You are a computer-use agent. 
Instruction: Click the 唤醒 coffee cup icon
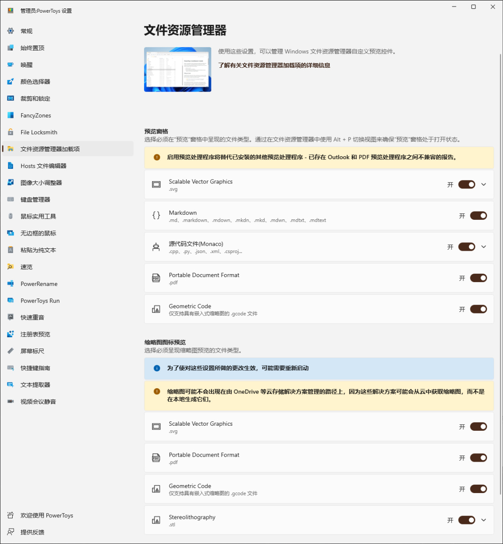10,65
